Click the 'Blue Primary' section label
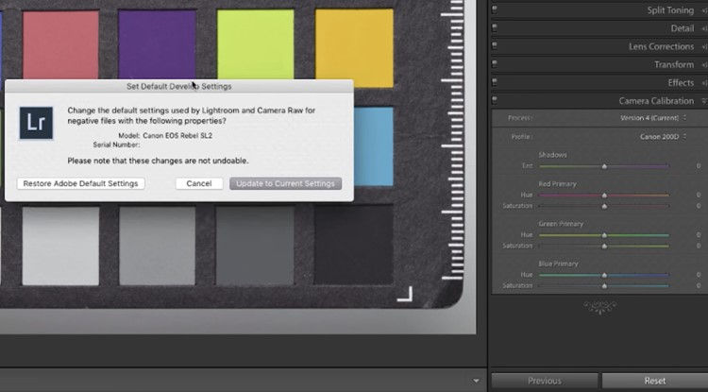The width and height of the screenshot is (708, 392). coord(558,264)
